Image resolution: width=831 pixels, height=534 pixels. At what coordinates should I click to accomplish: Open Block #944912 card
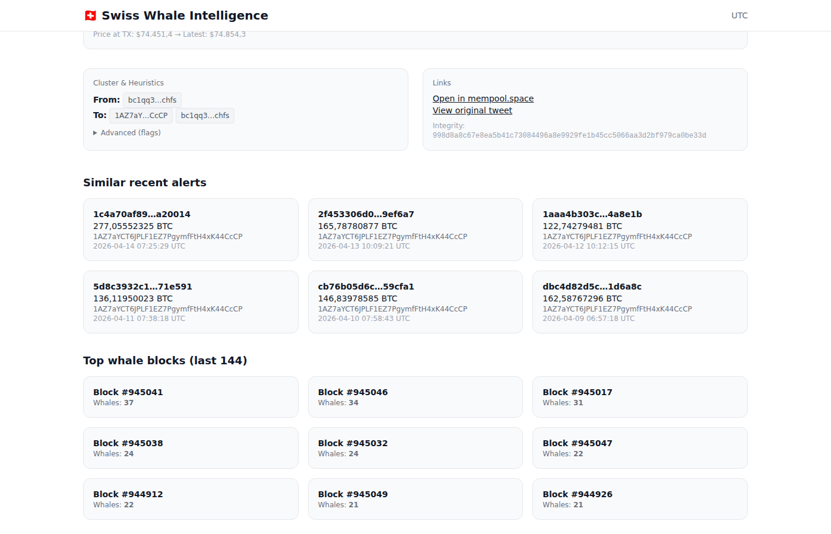click(x=191, y=499)
